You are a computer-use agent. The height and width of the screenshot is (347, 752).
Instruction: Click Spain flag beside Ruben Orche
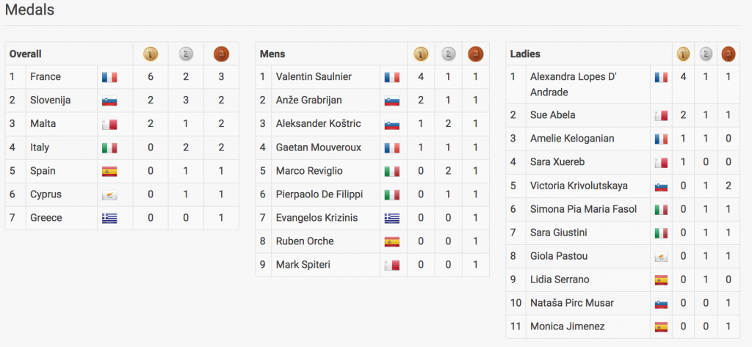click(x=392, y=241)
